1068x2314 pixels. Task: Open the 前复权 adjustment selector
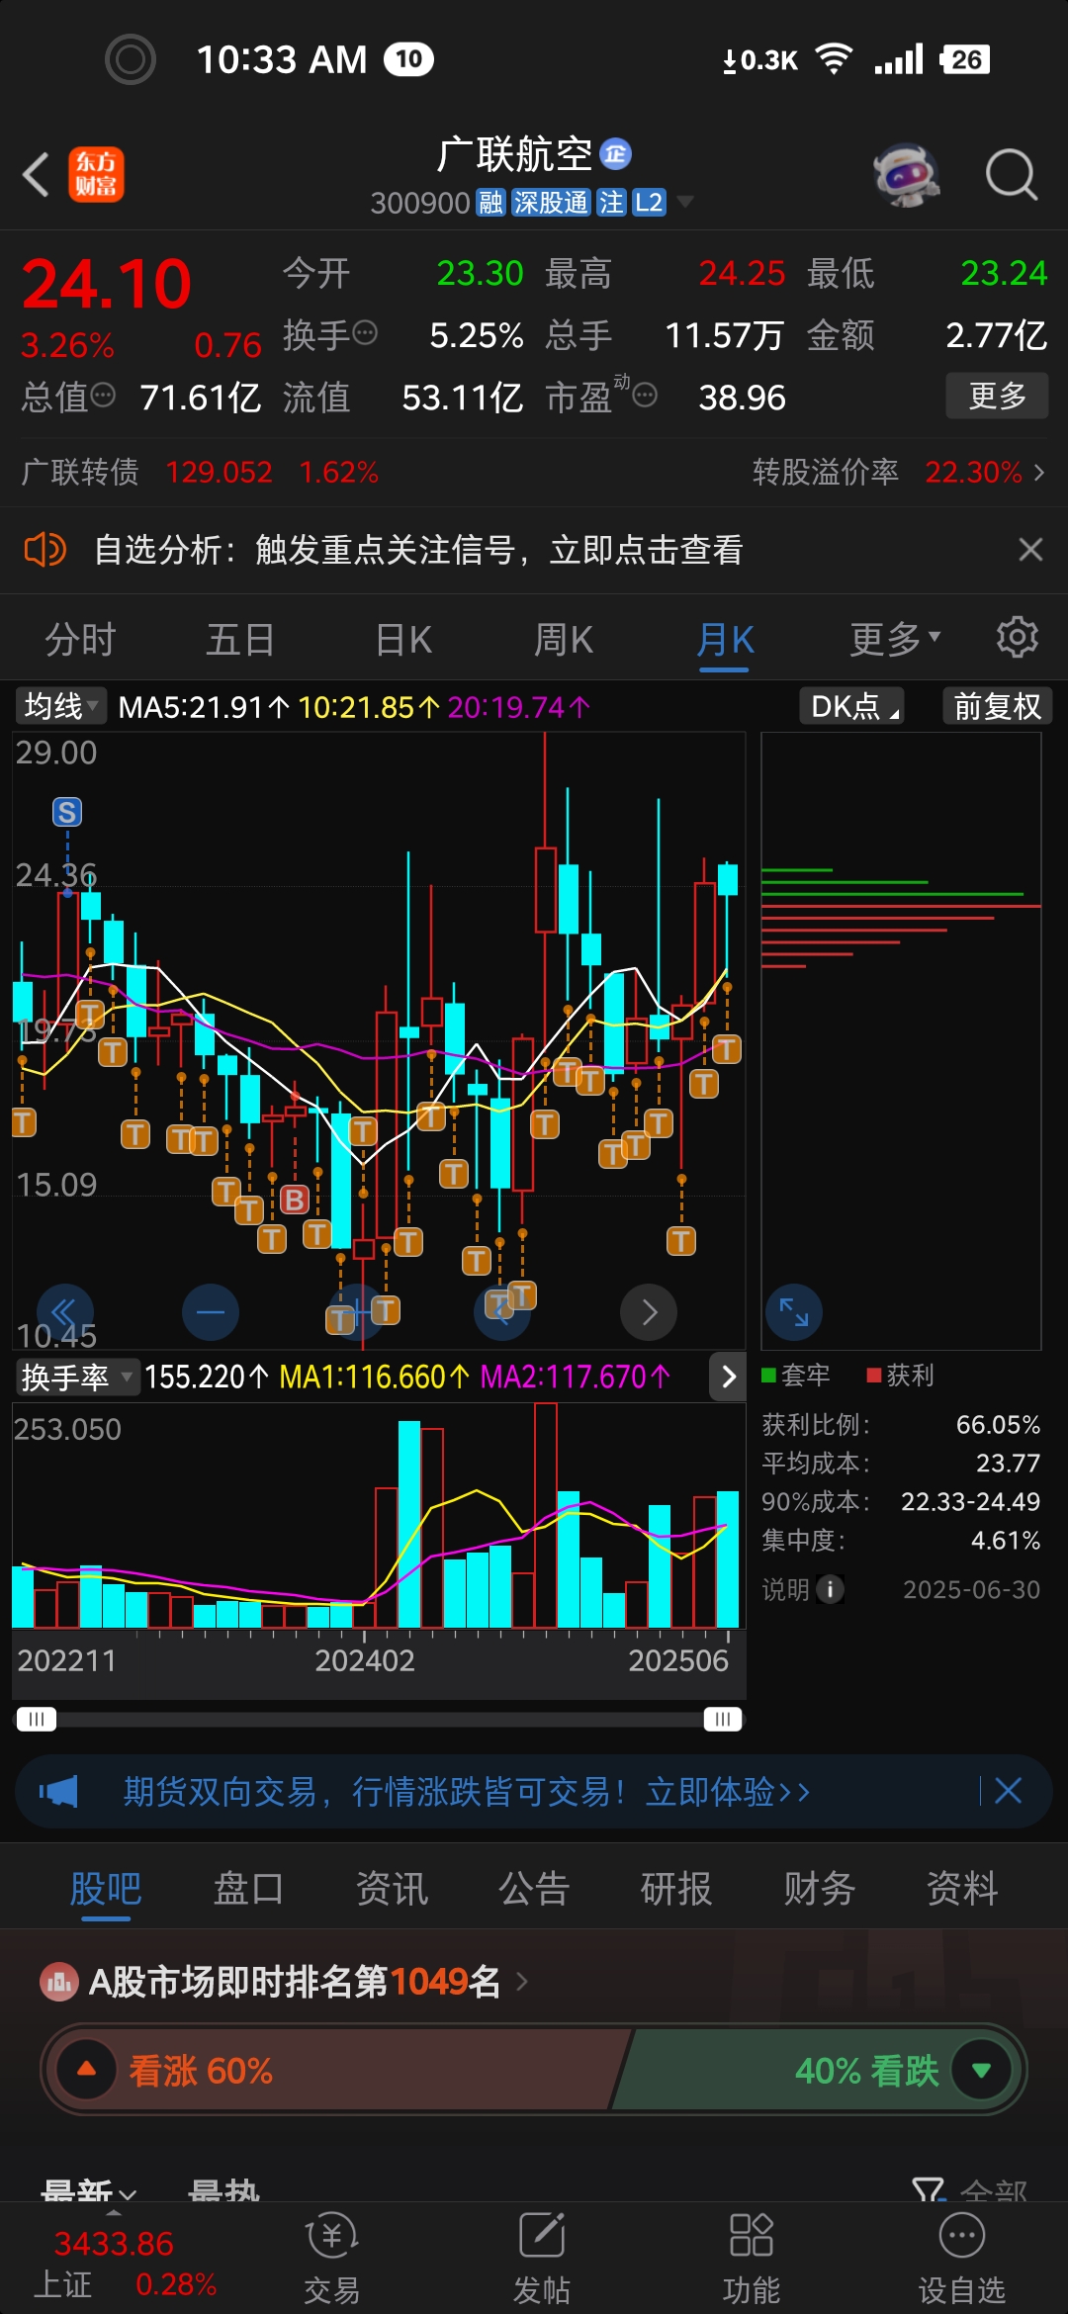click(x=997, y=706)
